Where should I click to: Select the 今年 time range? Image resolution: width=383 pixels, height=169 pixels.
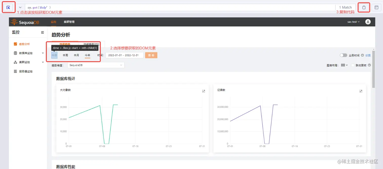coord(87,55)
